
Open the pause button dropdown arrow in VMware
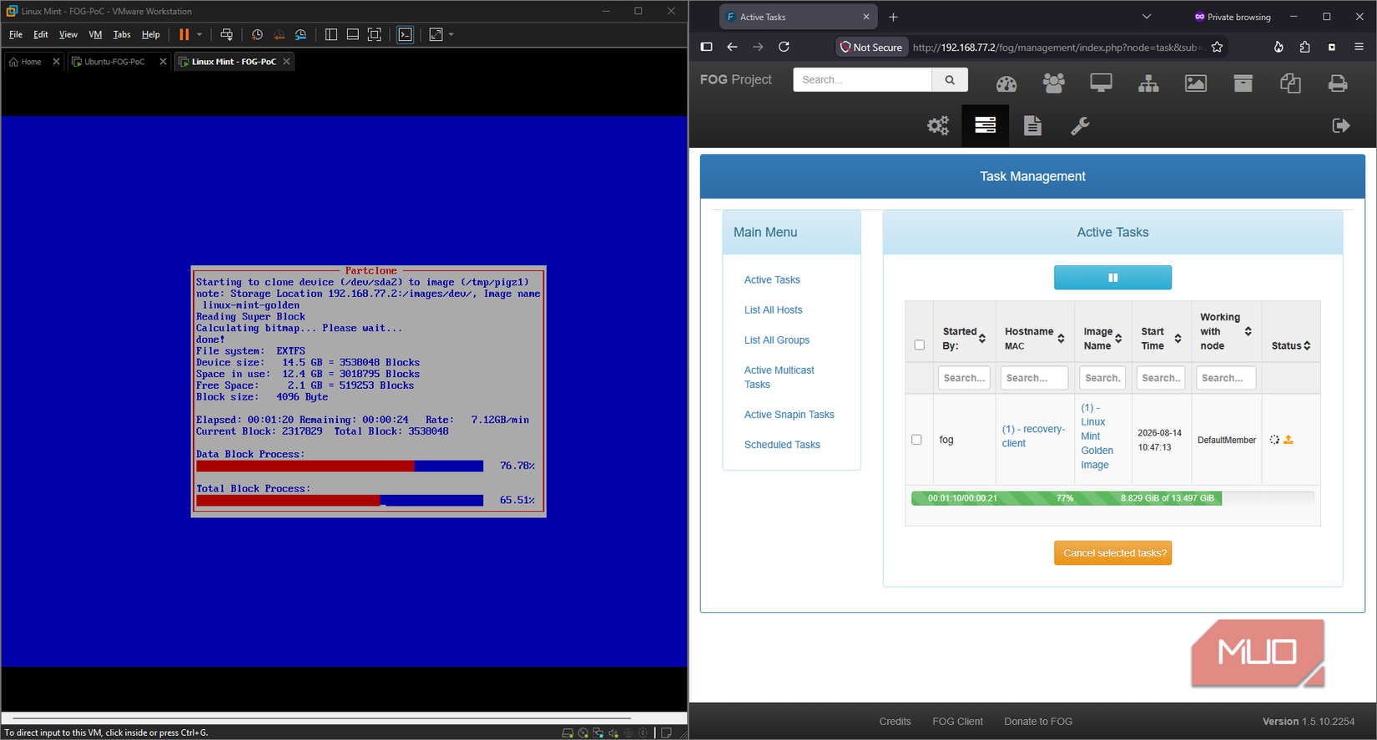[199, 34]
